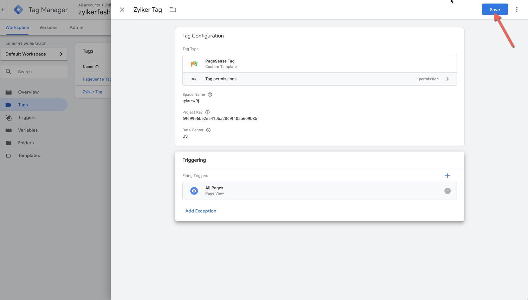Click the Triggers sidebar icon
This screenshot has height=300, width=528.
click(9, 118)
